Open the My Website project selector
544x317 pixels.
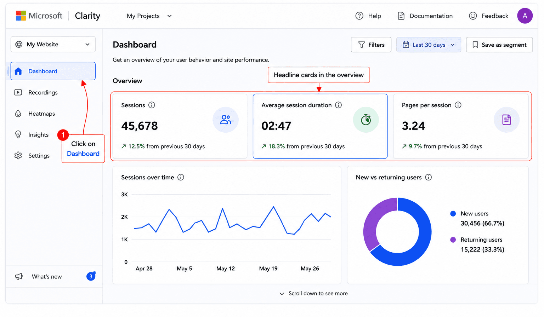pyautogui.click(x=53, y=44)
